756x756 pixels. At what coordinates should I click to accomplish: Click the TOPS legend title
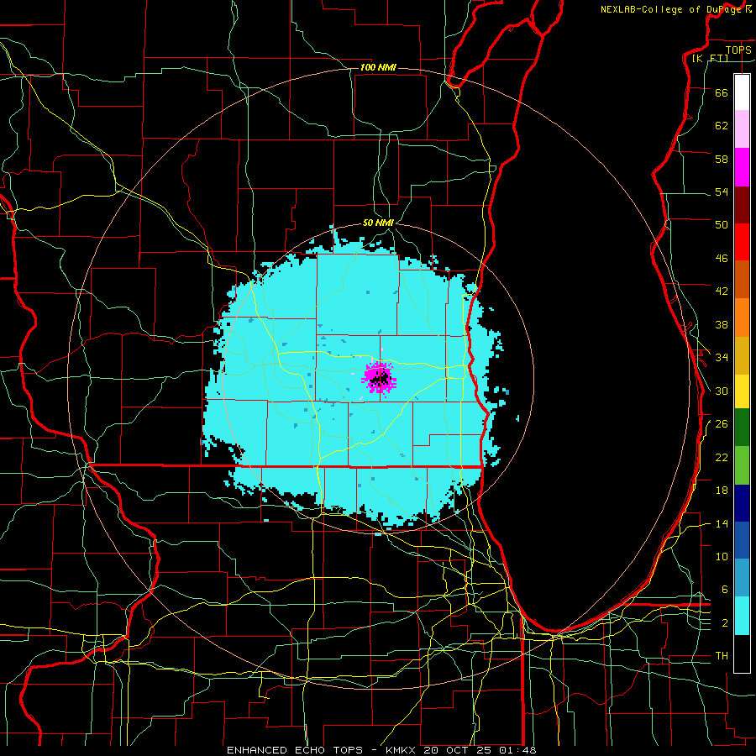(x=738, y=50)
